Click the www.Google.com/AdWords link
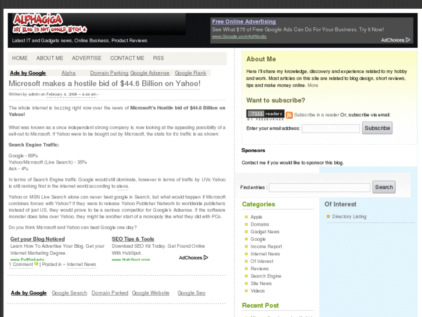 pos(239,37)
